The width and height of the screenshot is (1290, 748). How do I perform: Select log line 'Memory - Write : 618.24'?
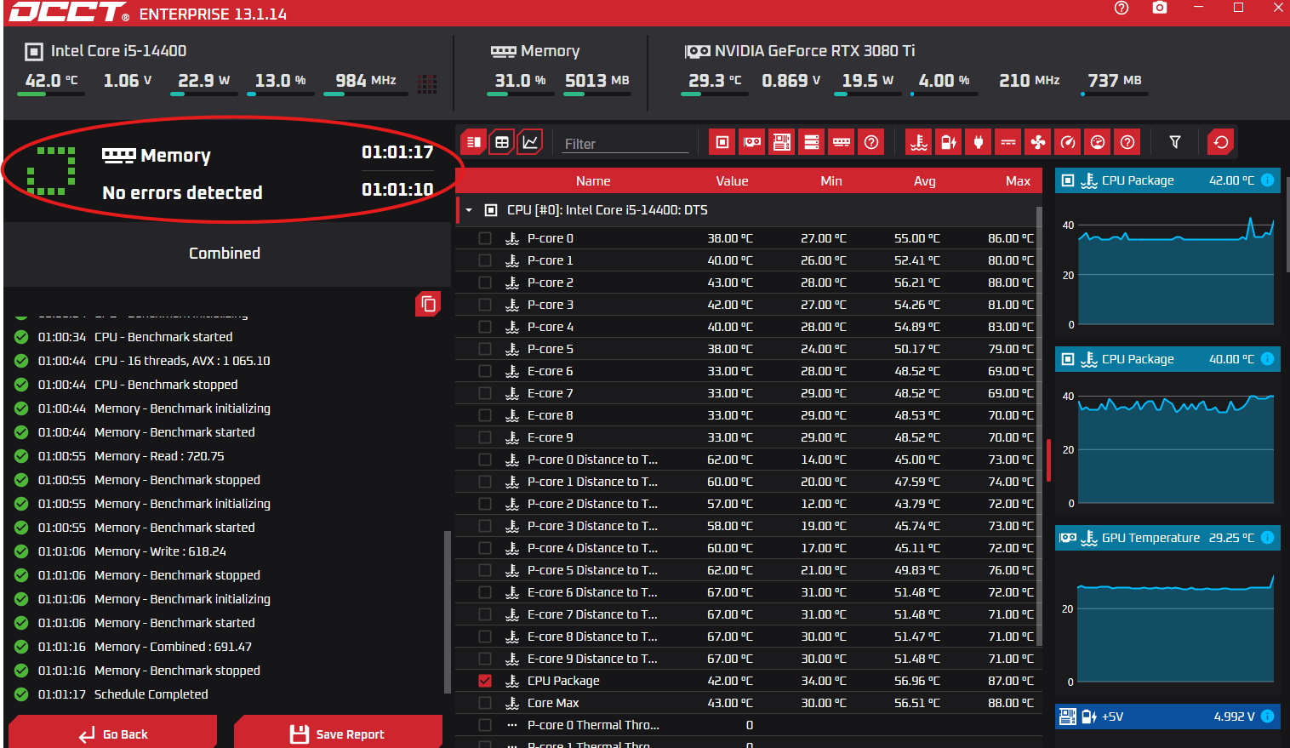point(160,551)
